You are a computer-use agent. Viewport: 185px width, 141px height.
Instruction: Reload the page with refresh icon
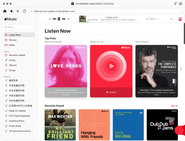pyautogui.click(x=24, y=11)
